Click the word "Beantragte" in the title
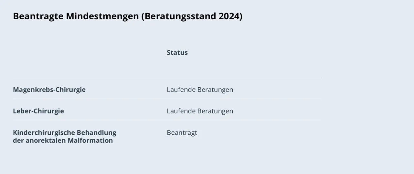The image size is (414, 174). [x=38, y=16]
